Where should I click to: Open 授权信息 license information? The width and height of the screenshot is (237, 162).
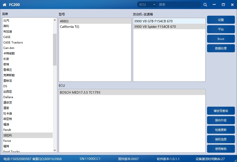click(x=221, y=139)
